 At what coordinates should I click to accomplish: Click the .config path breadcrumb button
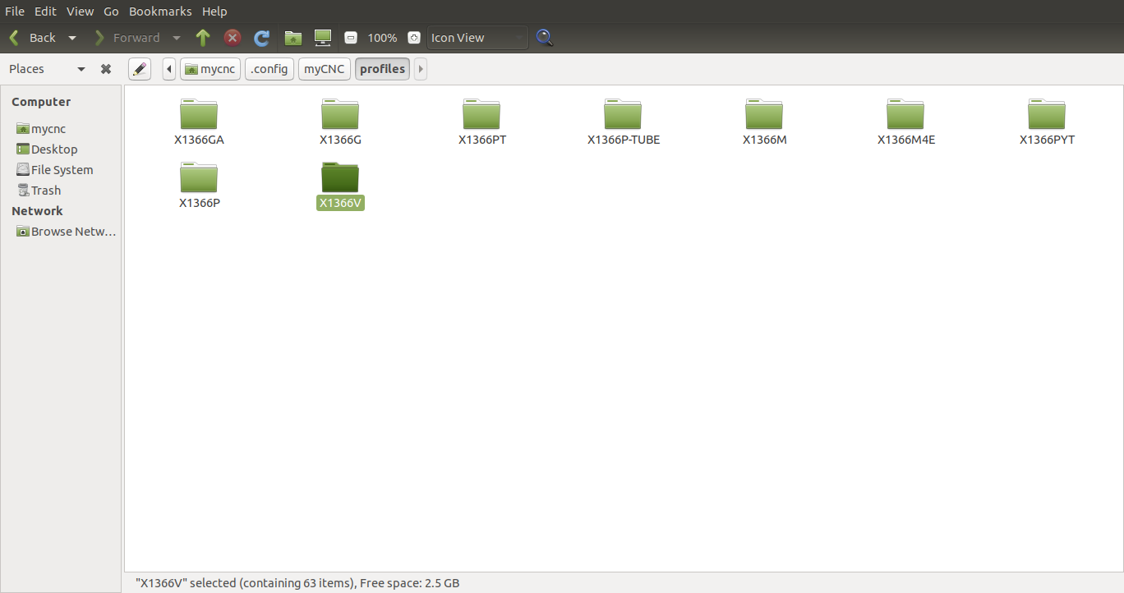tap(269, 69)
